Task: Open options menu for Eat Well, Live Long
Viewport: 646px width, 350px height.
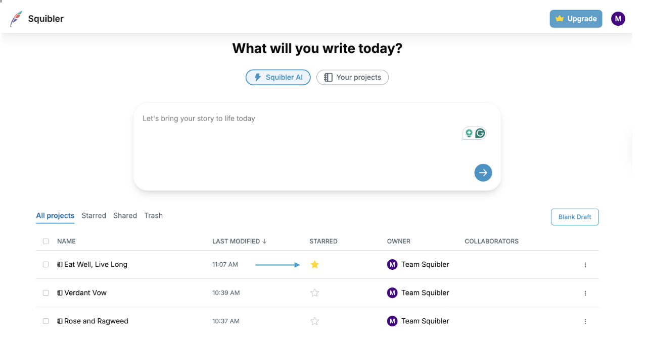Action: point(585,265)
